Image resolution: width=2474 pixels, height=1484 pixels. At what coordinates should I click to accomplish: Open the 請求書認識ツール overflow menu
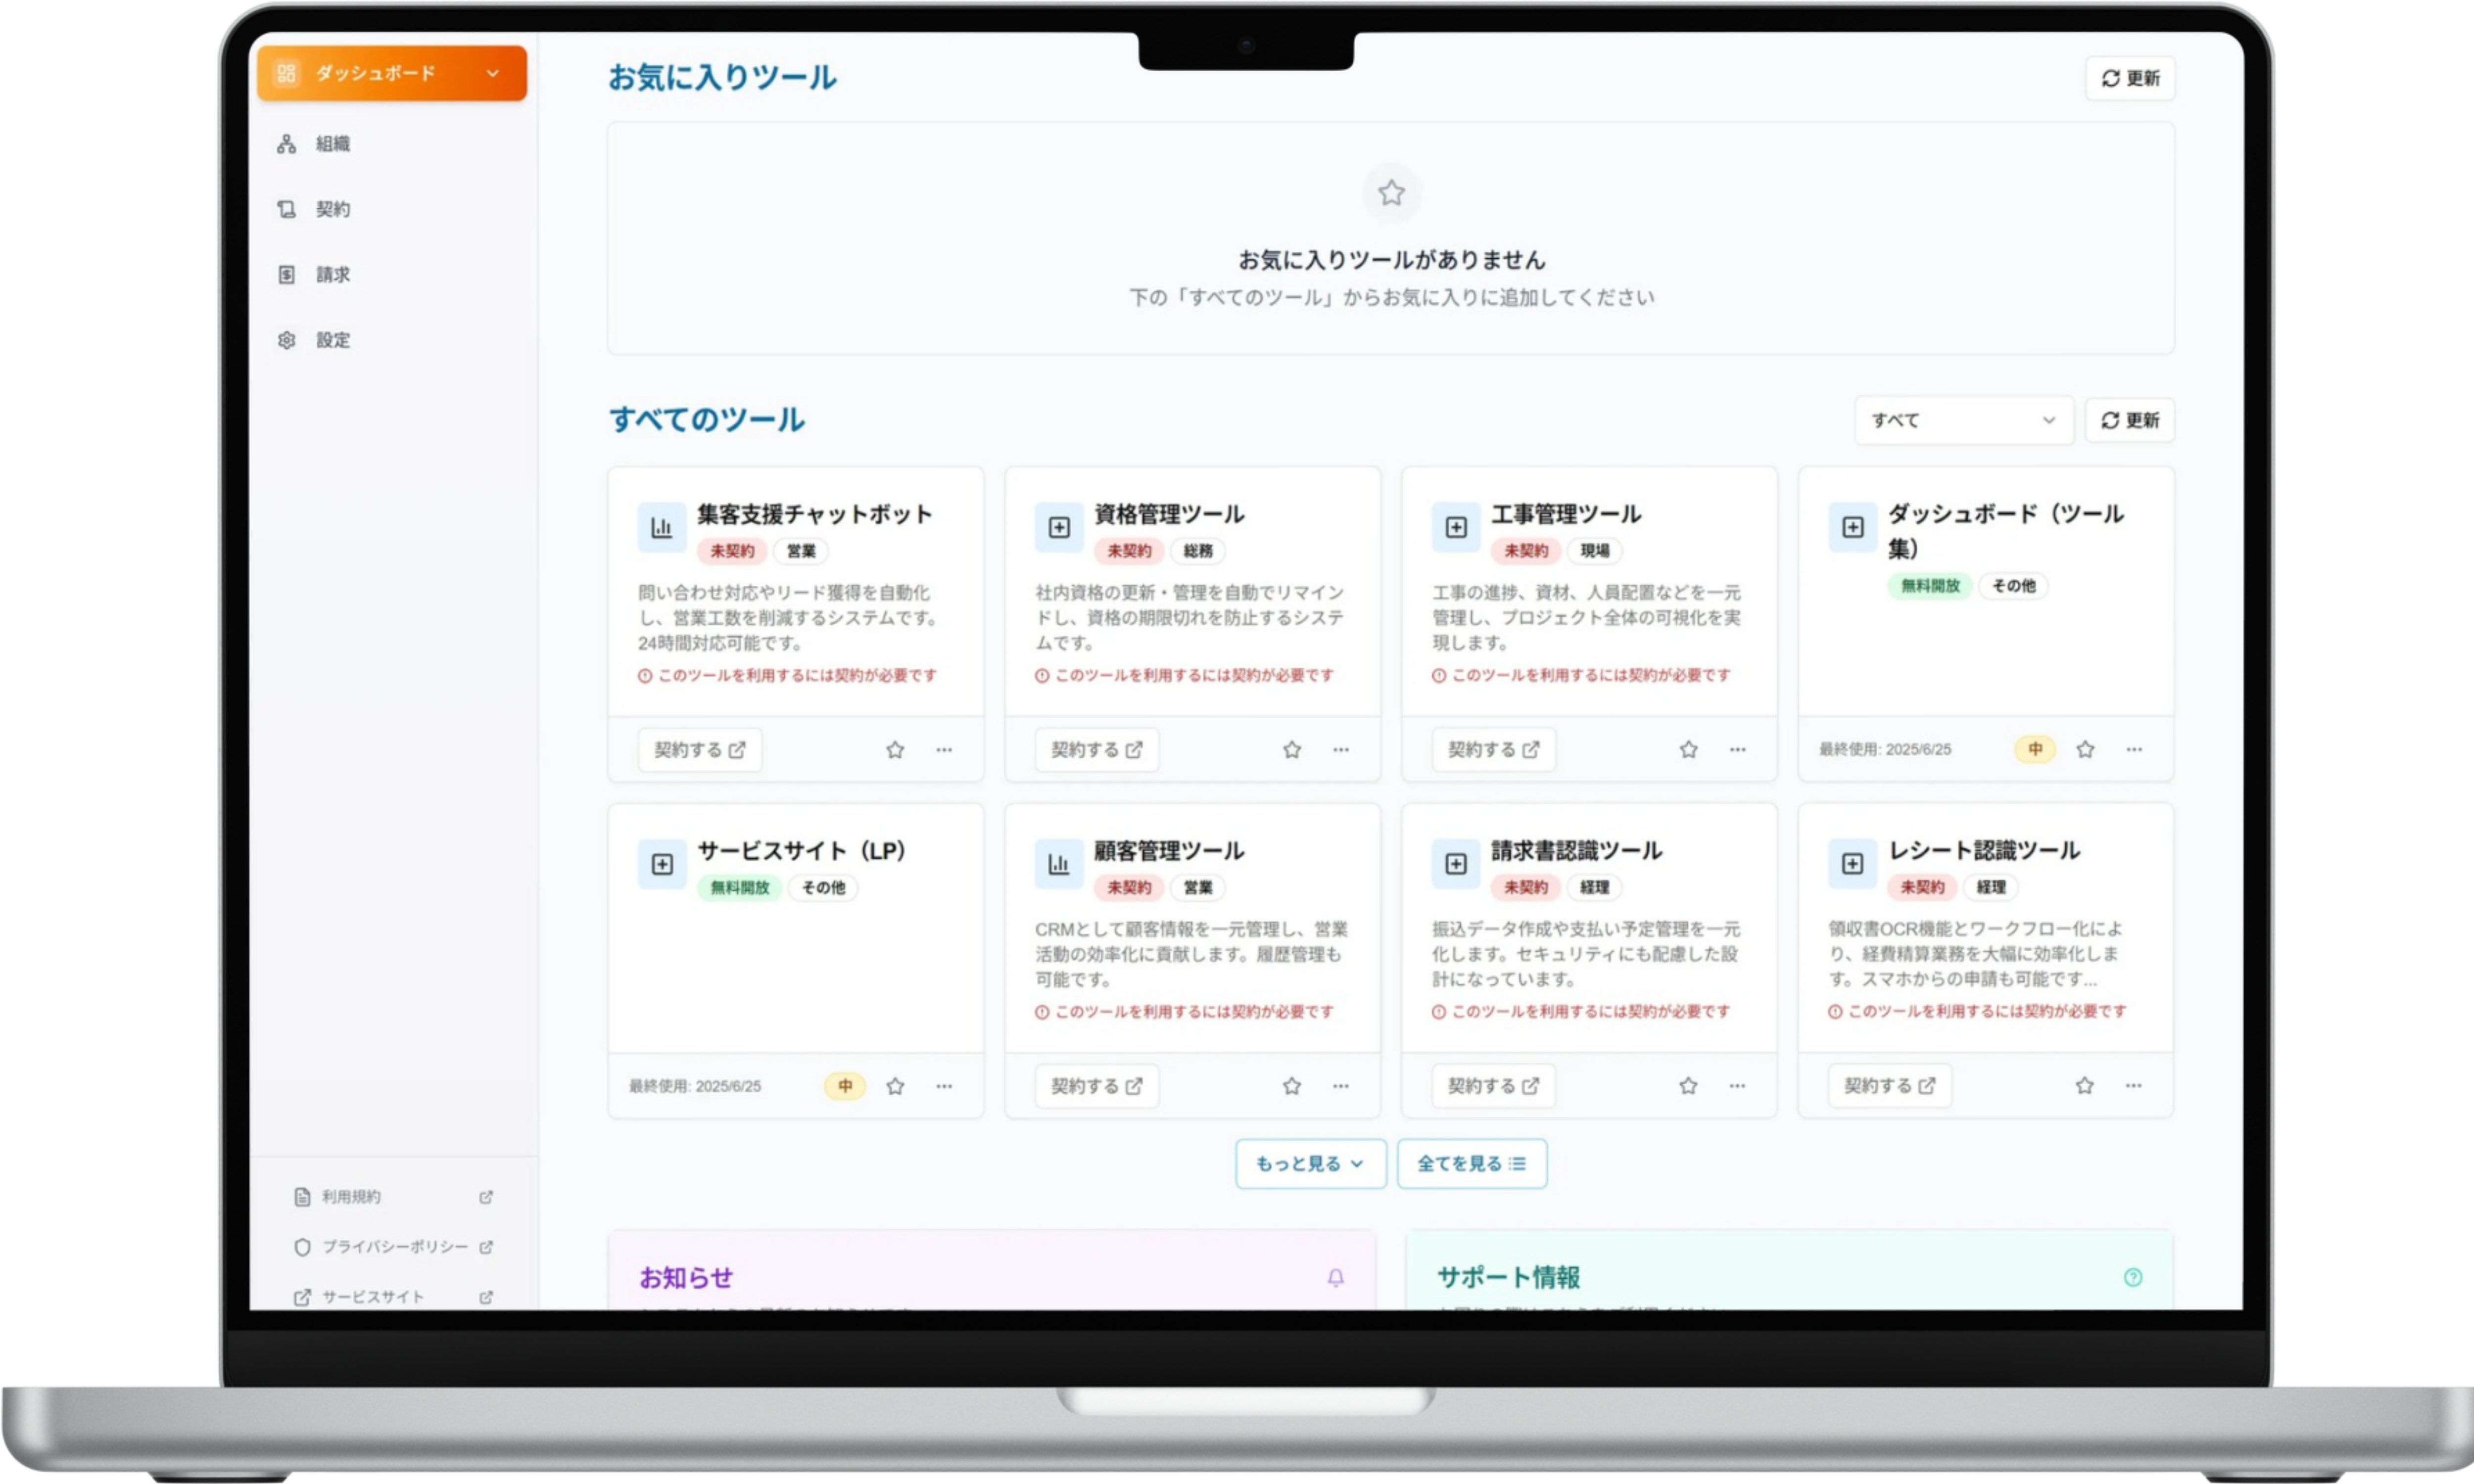(1737, 1086)
